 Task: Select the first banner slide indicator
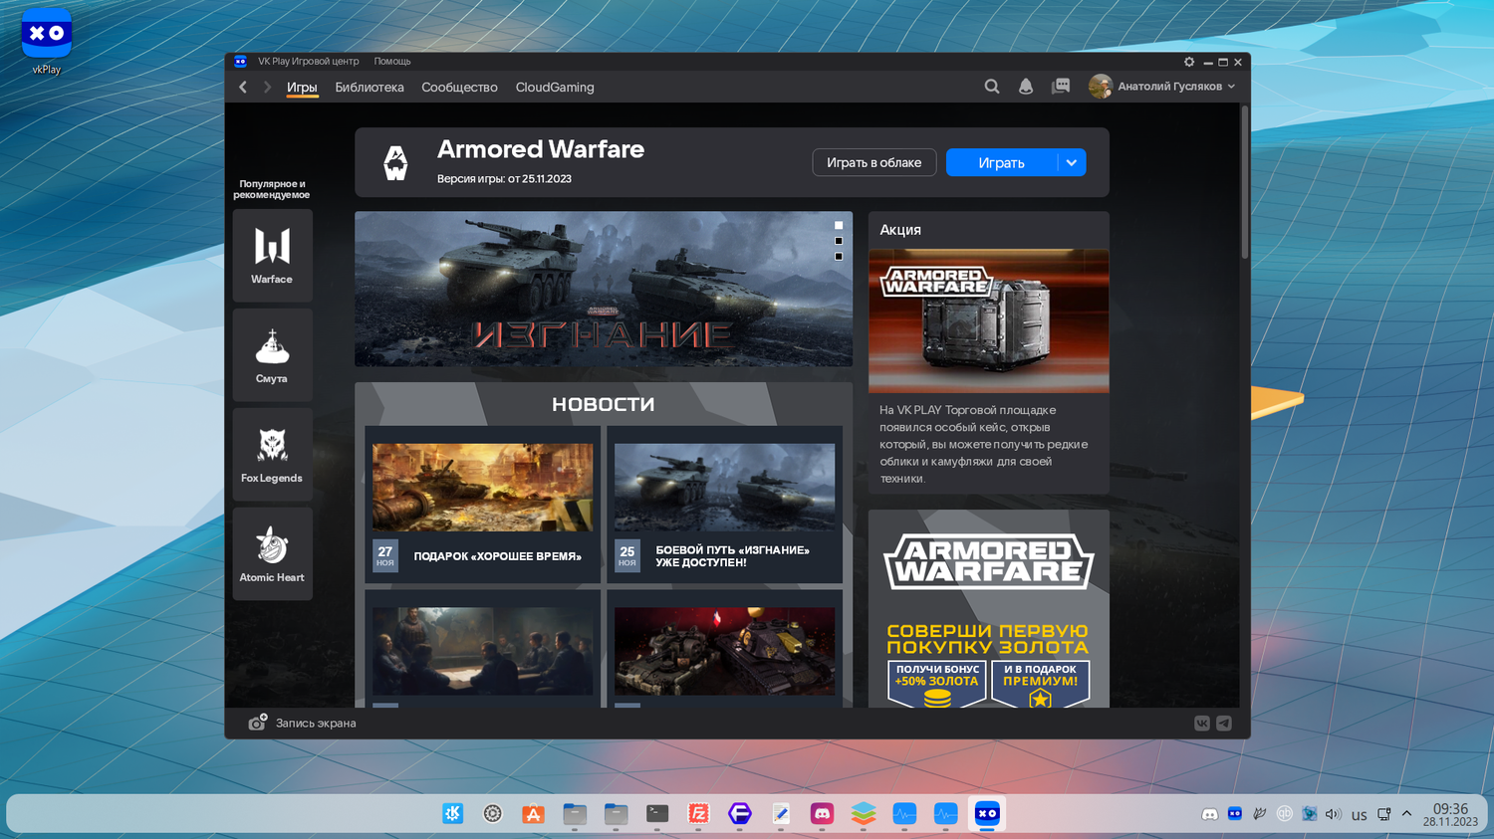pos(839,225)
